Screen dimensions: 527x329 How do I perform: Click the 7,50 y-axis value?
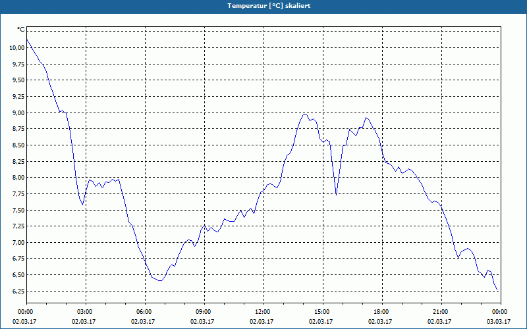[x=18, y=210]
